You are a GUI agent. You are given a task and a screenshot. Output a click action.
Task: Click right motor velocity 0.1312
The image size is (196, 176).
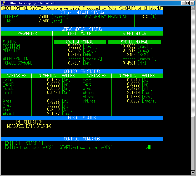tap(129, 50)
